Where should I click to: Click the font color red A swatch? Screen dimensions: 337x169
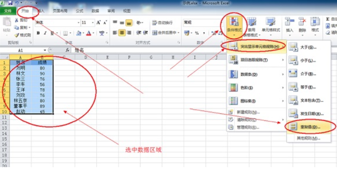[89, 33]
